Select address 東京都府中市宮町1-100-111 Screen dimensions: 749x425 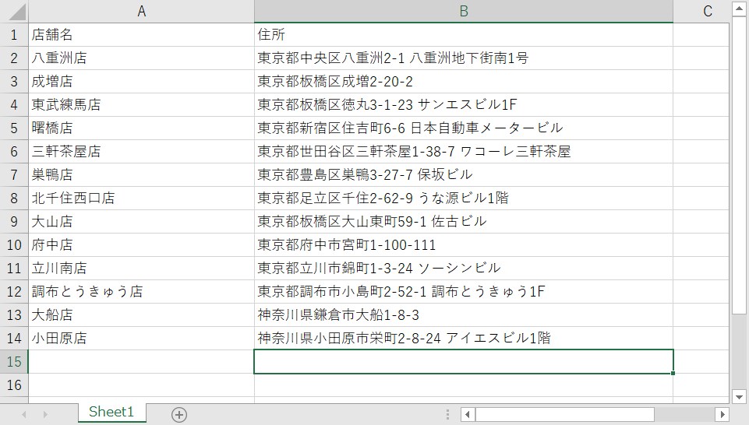[463, 245]
